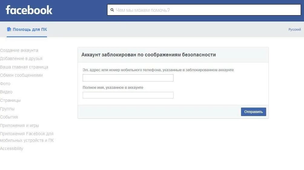Screen dimensions: 304x170
Task: Click the home icon beside Помощь для ПК
Action: 9,29
